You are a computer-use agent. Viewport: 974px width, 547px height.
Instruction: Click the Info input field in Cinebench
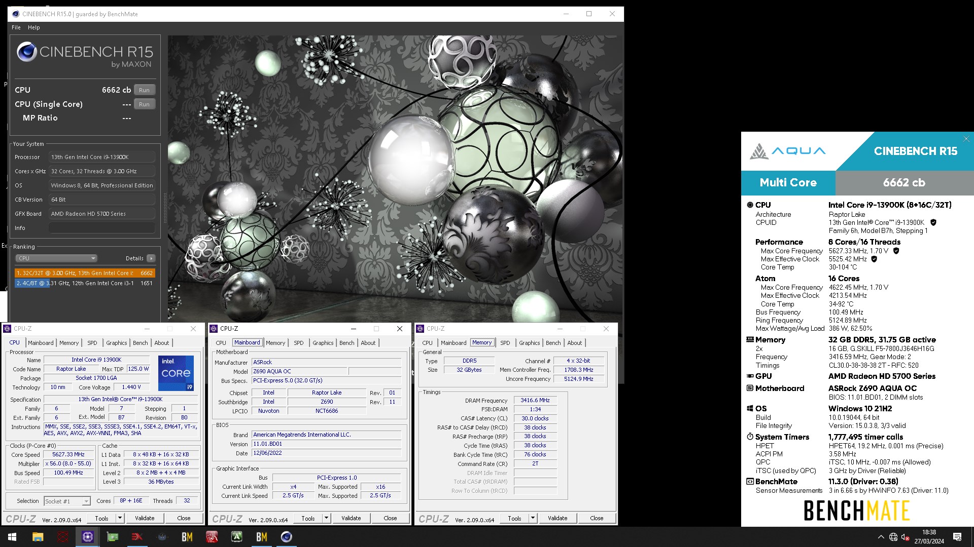tap(102, 228)
